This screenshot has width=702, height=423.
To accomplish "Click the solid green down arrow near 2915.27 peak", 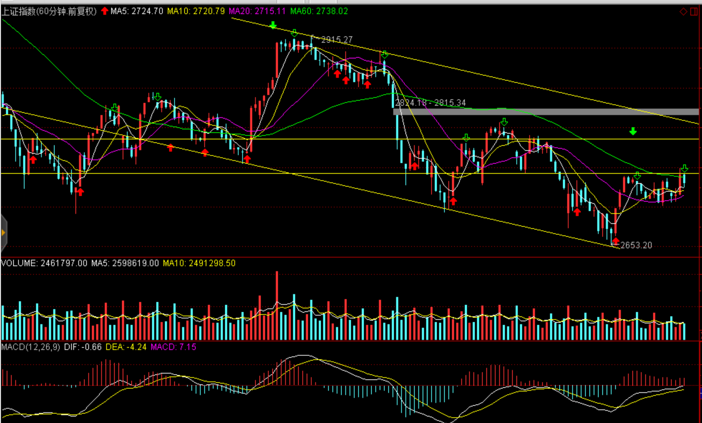I will tap(272, 25).
